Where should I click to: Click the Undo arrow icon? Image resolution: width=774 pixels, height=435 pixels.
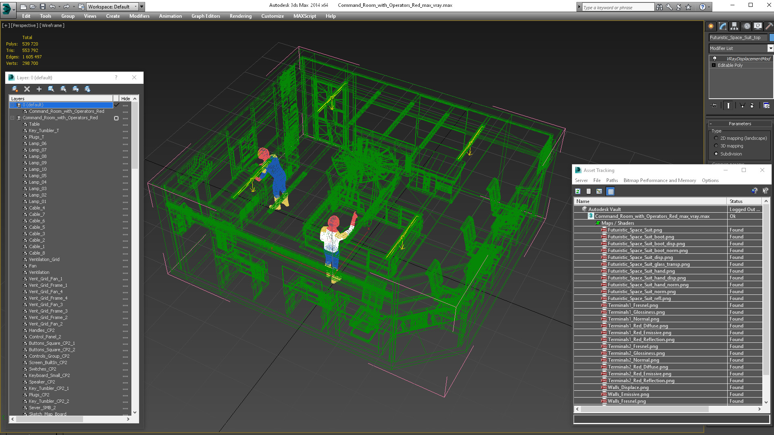point(52,6)
